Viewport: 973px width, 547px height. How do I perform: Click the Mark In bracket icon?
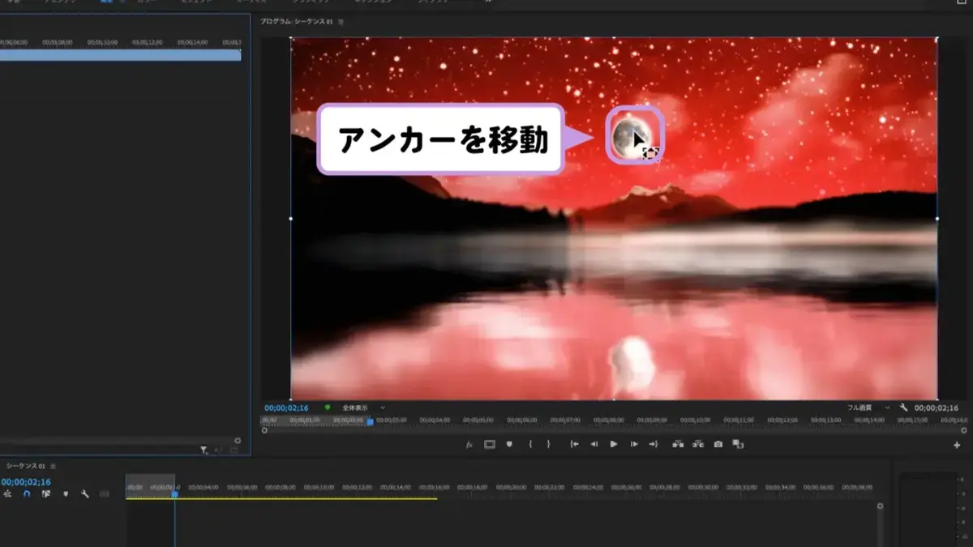point(530,444)
